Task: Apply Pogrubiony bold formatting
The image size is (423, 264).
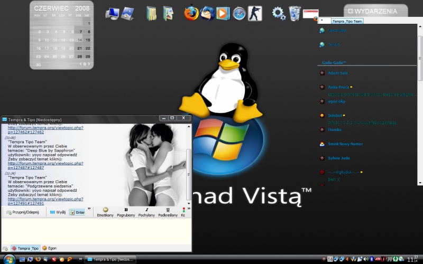Action: click(126, 212)
